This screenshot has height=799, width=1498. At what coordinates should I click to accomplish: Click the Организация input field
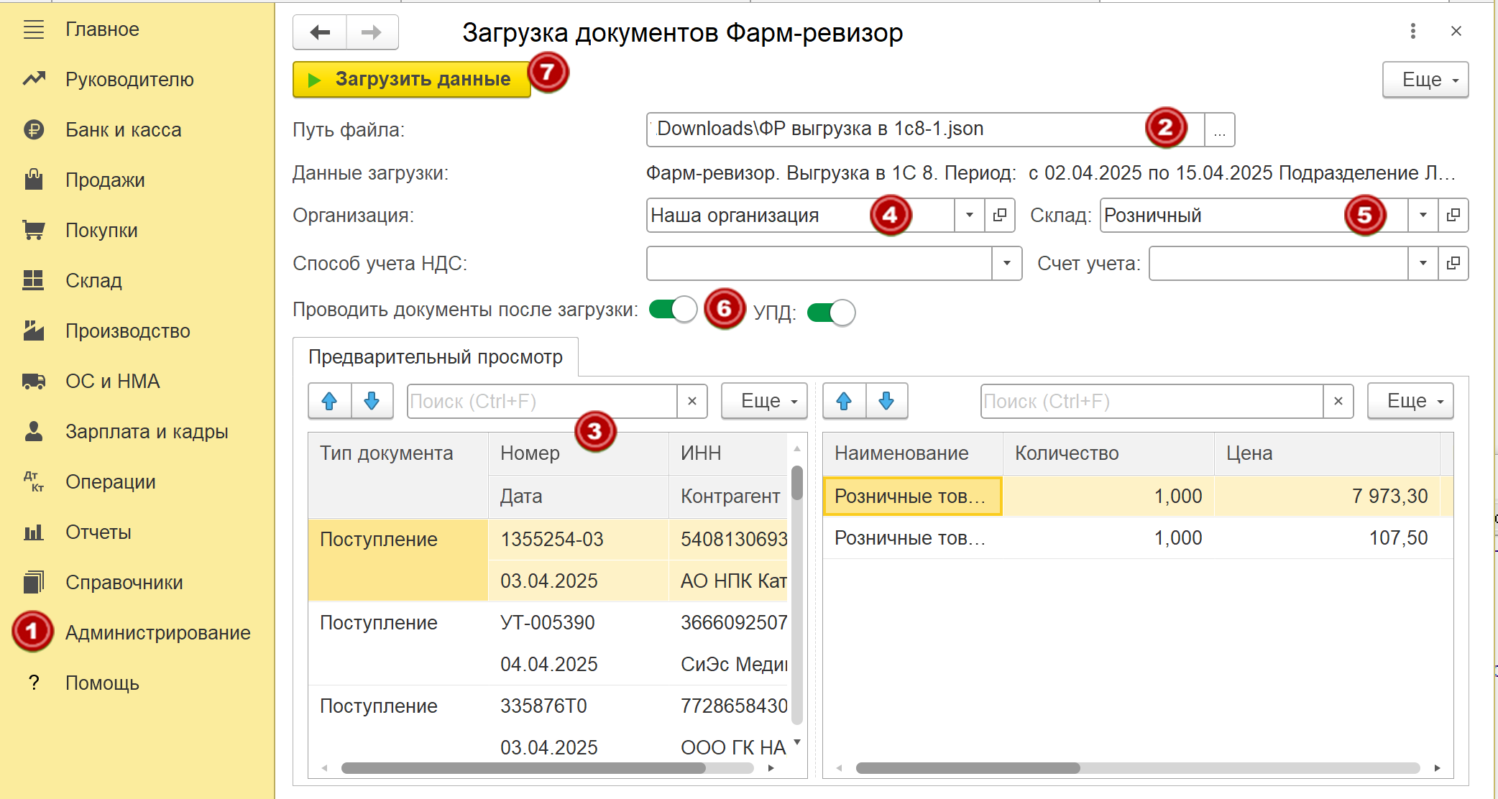tap(800, 215)
